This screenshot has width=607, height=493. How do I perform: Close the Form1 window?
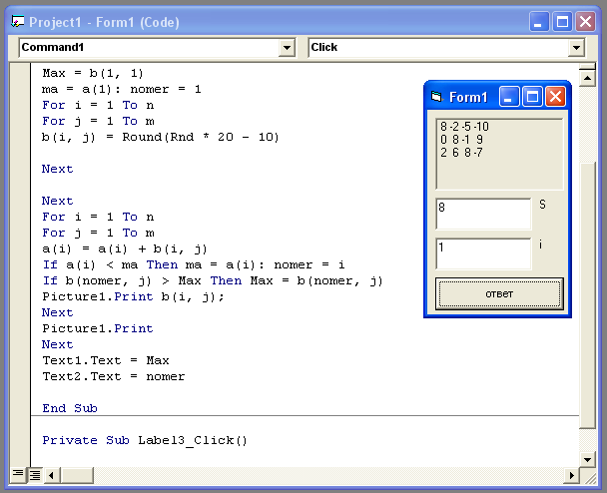coord(555,97)
